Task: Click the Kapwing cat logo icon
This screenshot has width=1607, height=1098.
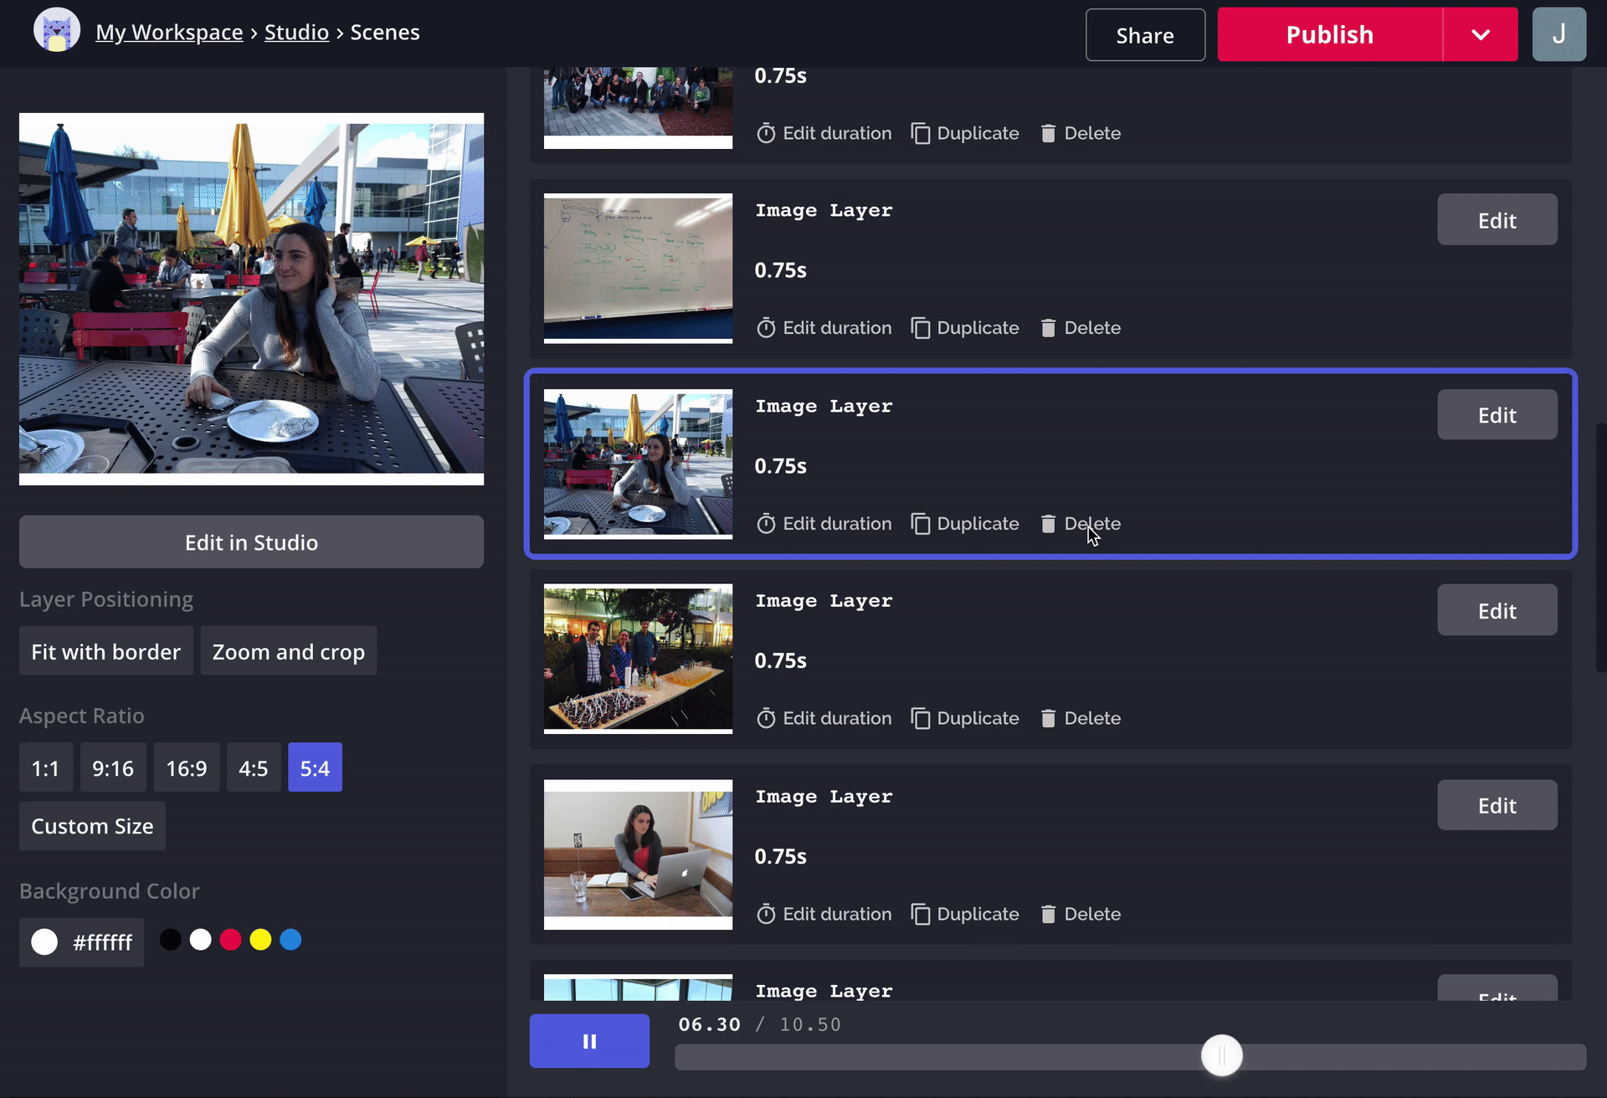Action: click(56, 31)
